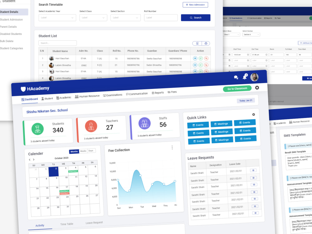
Task: Expand Select Section dropdown in Search Timetable
Action: [x=125, y=18]
